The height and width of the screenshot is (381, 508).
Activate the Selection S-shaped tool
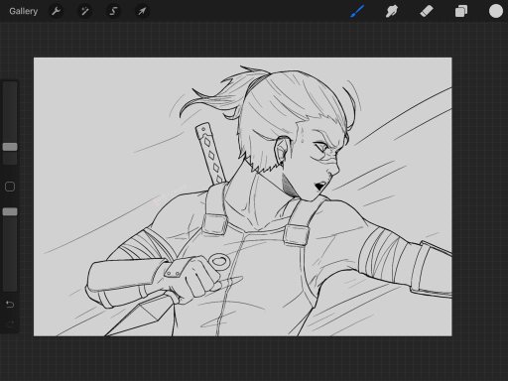[x=113, y=11]
